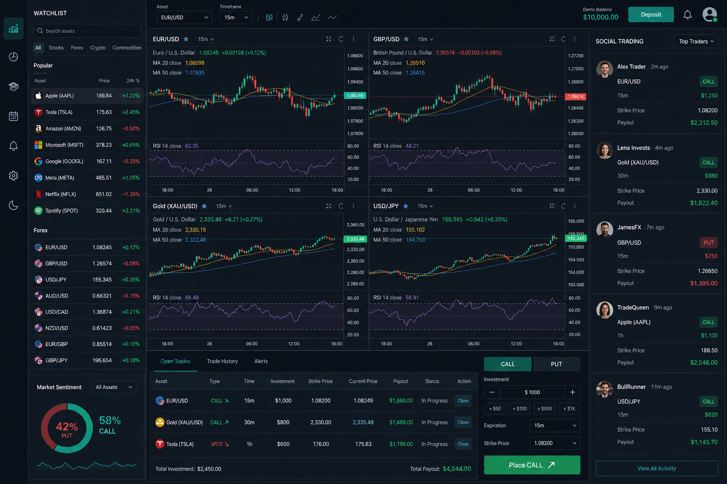
Task: Open the portfolio pie chart sidebar icon
Action: click(x=13, y=57)
